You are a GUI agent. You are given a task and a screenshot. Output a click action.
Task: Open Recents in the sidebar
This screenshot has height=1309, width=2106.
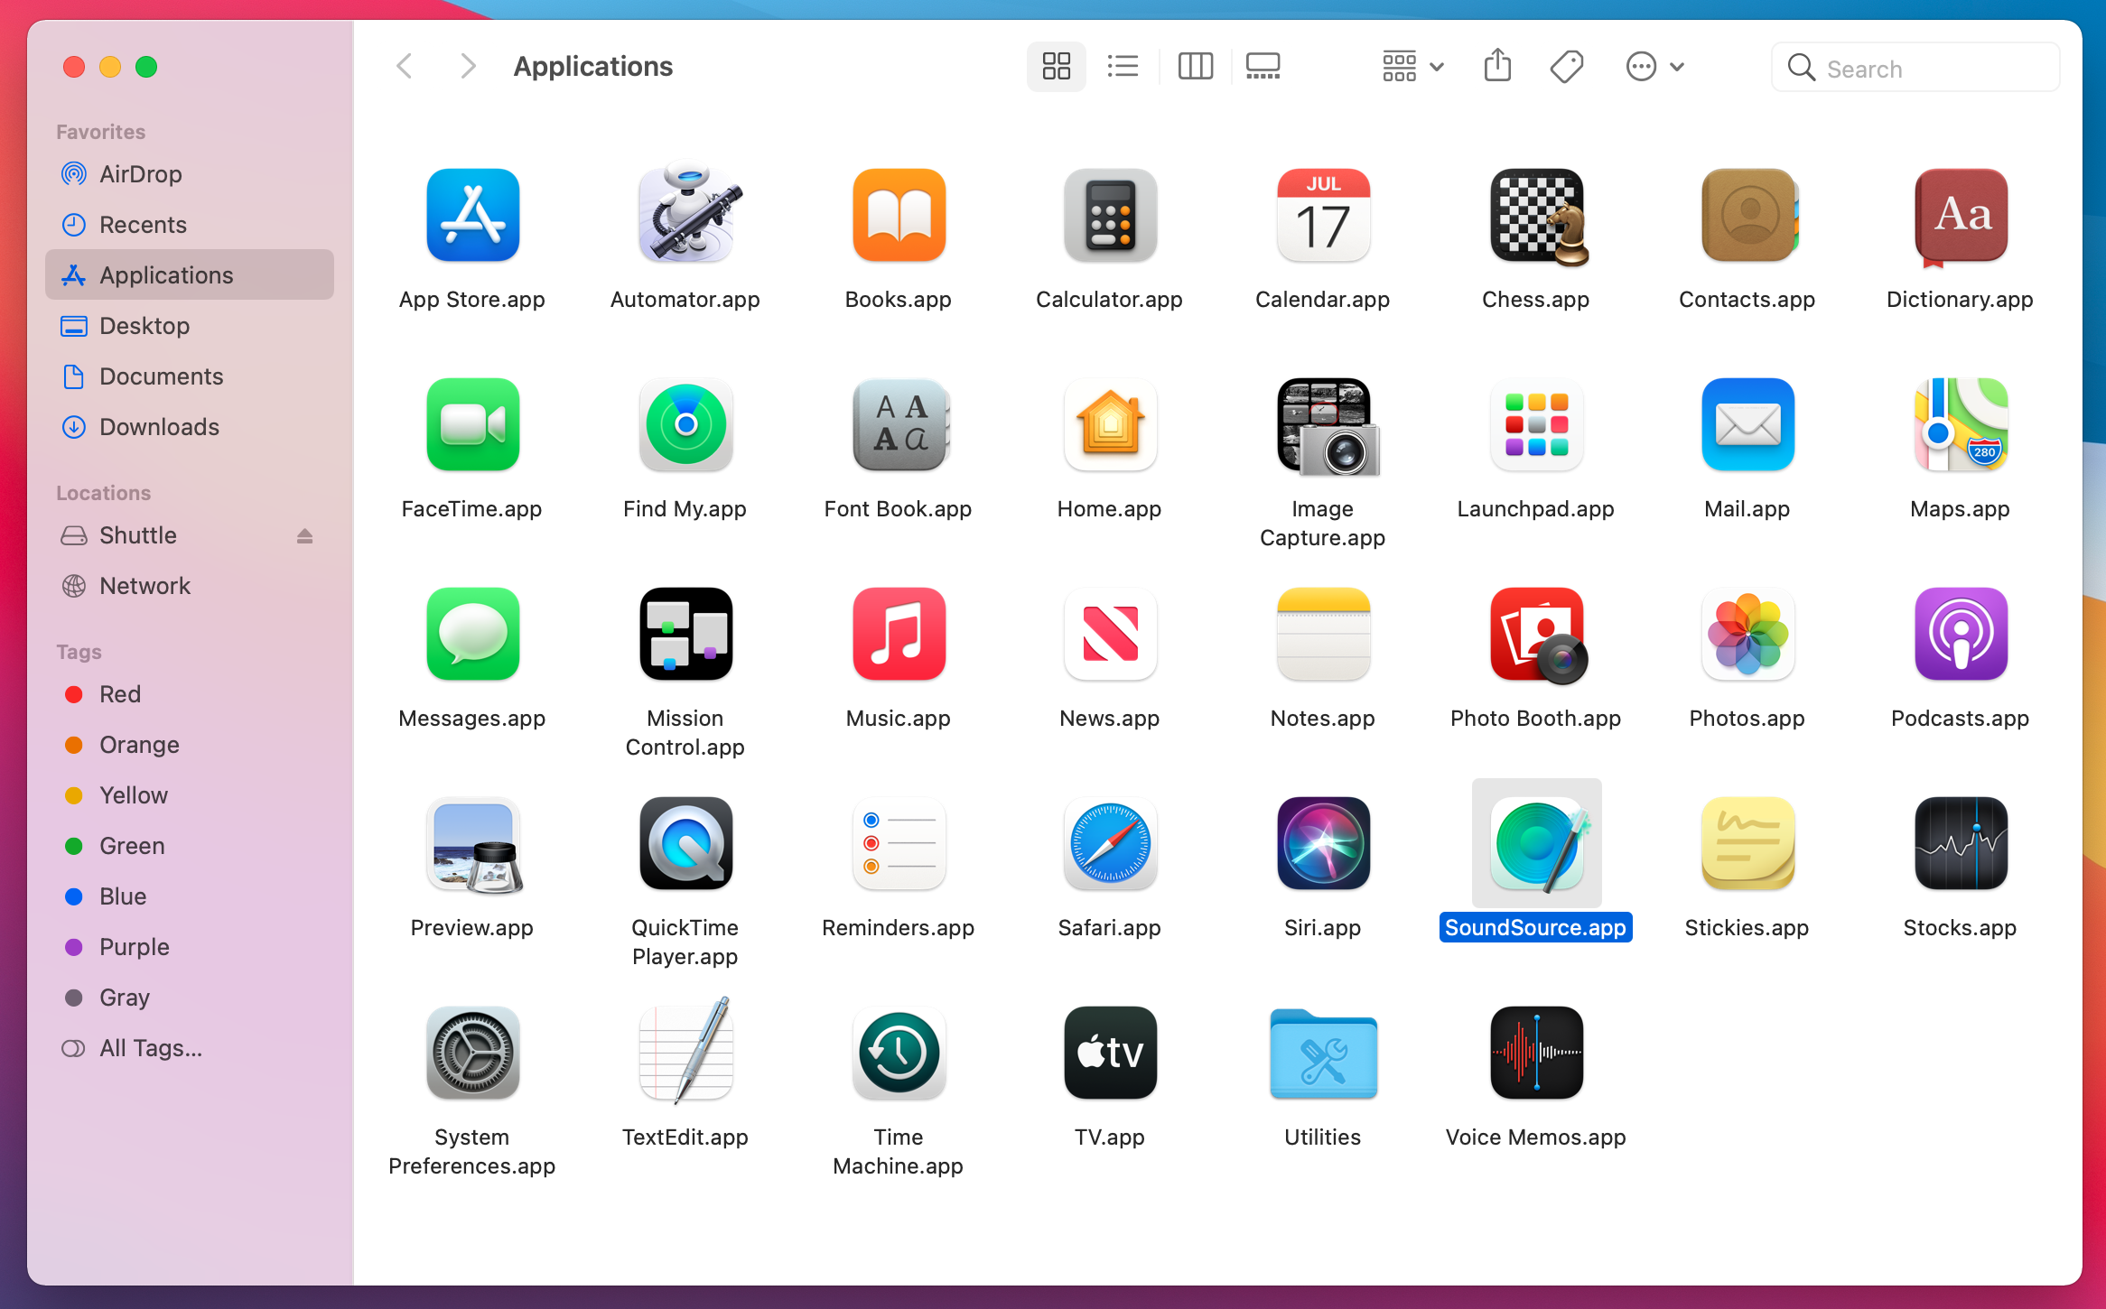(190, 225)
